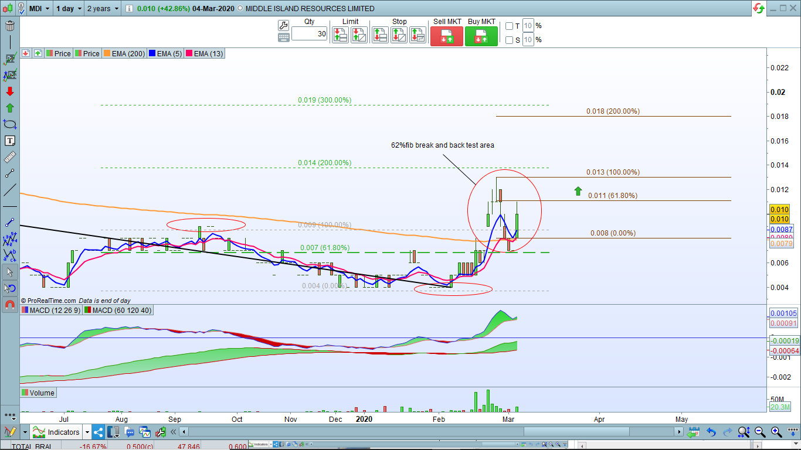Click the last dotted arrow toolbar icon
This screenshot has width=801, height=450.
click(793, 432)
